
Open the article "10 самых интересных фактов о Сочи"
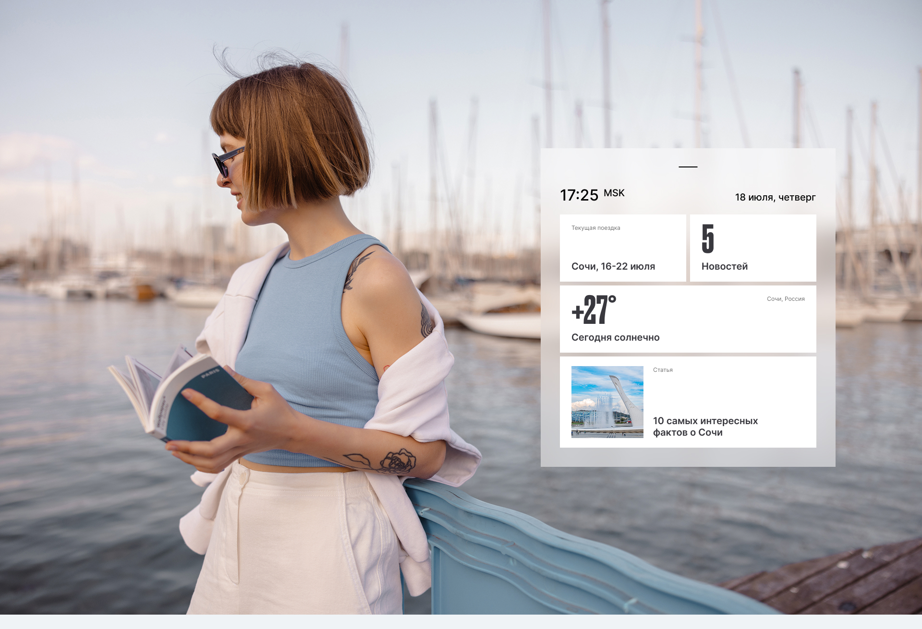click(x=705, y=427)
